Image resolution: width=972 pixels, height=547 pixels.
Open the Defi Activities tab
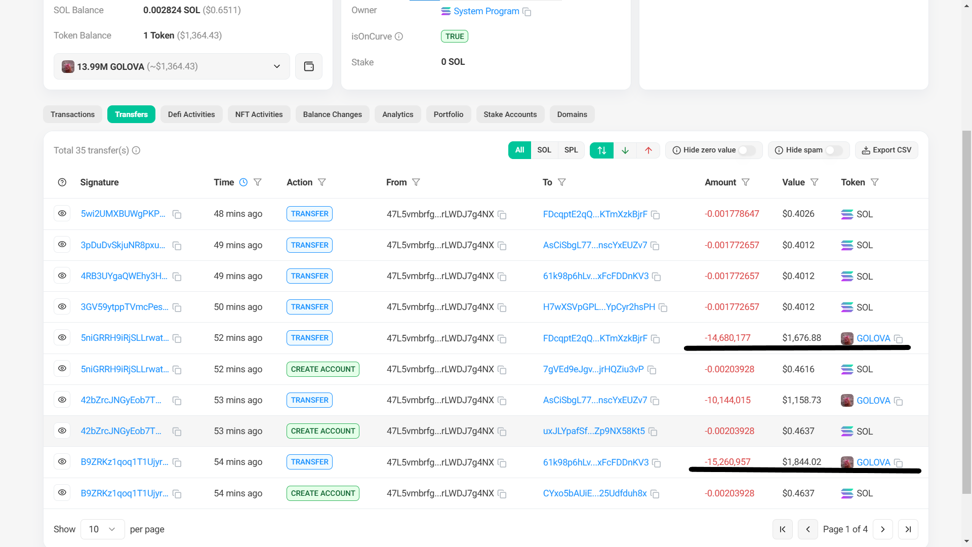[x=191, y=114]
